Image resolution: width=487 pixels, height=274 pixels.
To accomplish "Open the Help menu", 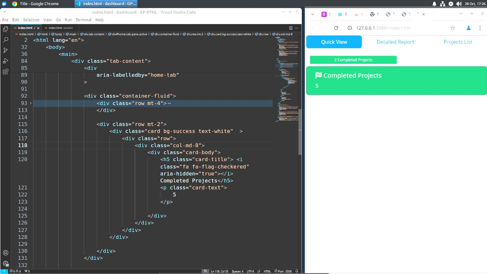I will [99, 20].
